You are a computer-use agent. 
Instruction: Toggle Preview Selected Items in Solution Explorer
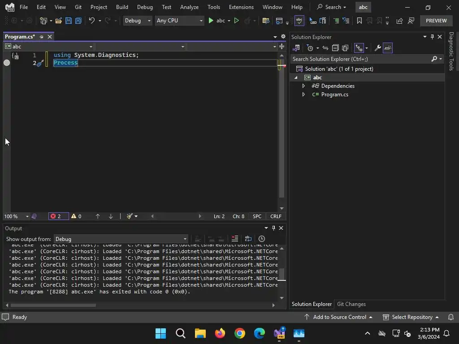(x=388, y=48)
